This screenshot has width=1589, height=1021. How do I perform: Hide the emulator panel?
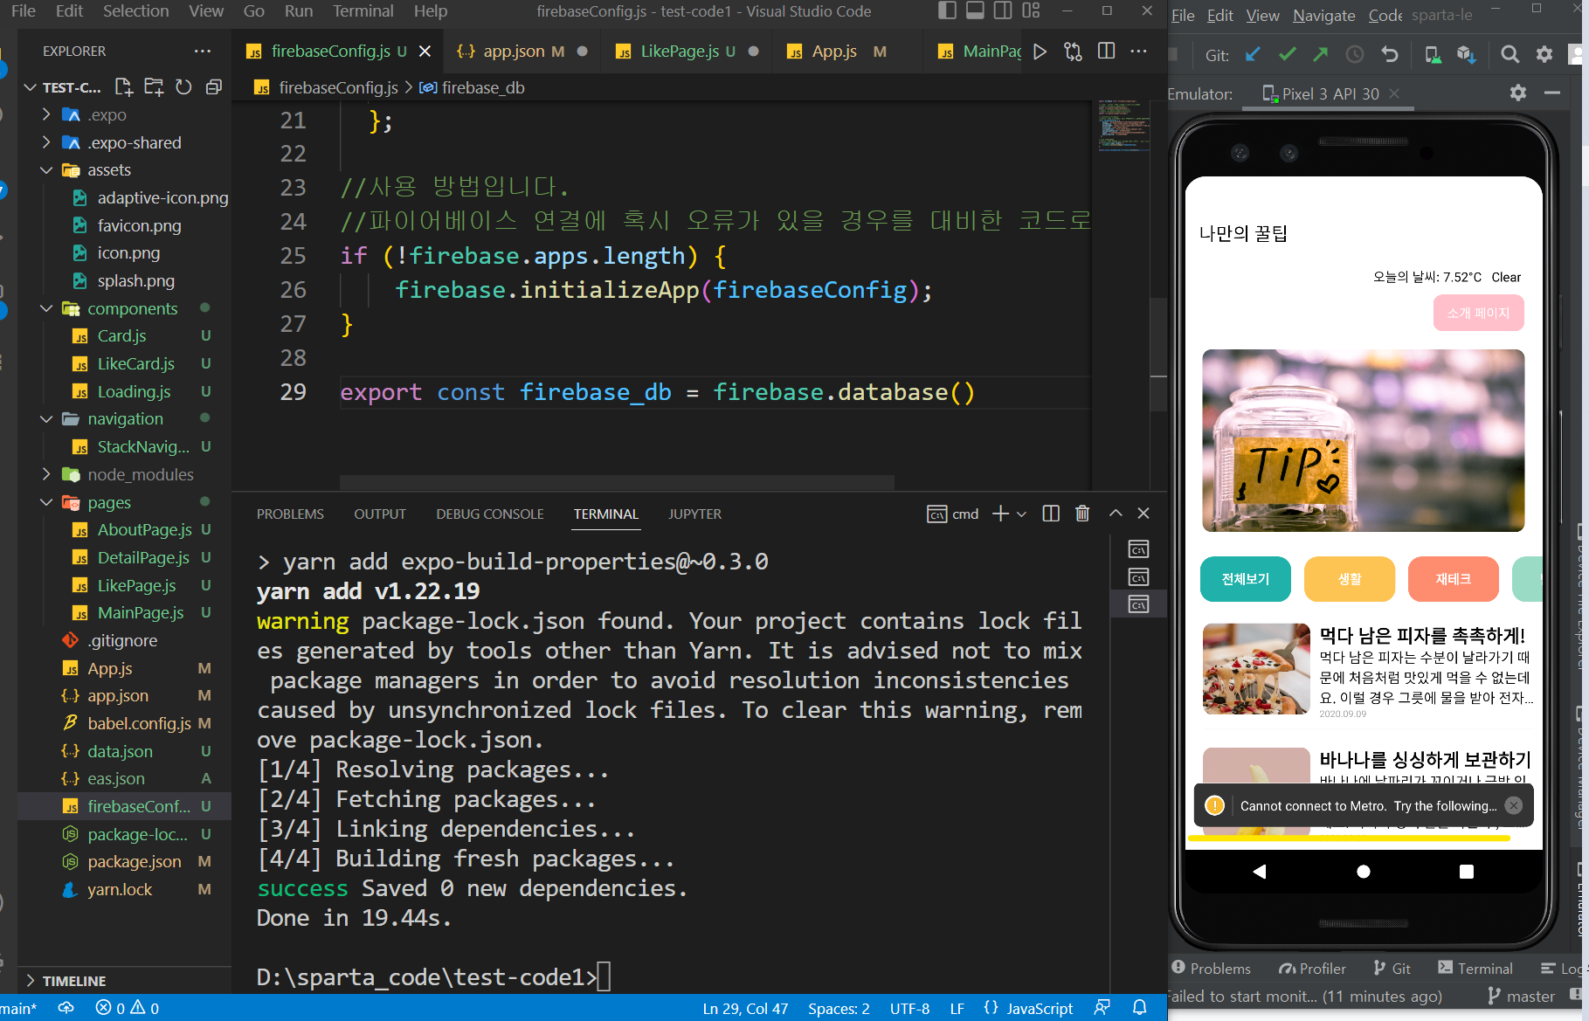coord(1552,93)
